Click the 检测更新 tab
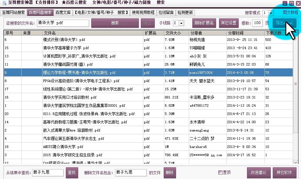This screenshot has width=301, height=179. [x=185, y=13]
